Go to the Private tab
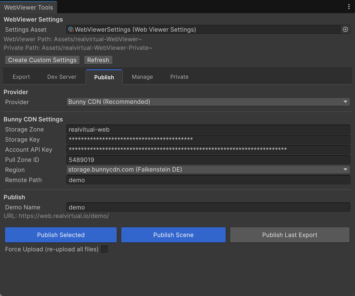 179,77
